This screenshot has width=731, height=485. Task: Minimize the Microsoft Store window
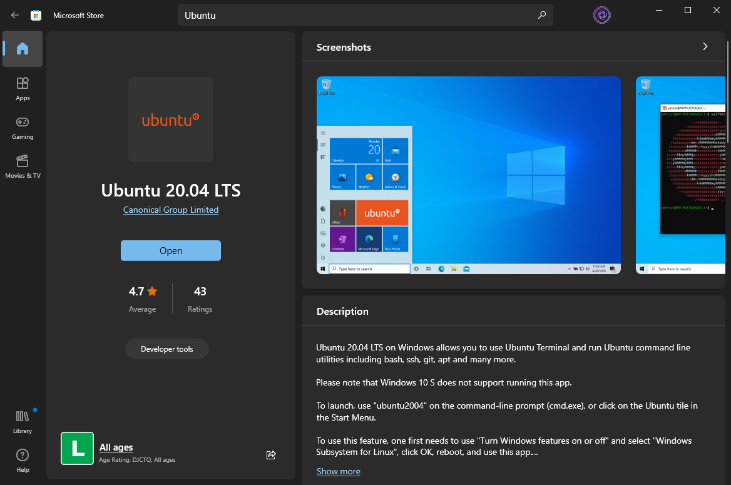pos(659,10)
